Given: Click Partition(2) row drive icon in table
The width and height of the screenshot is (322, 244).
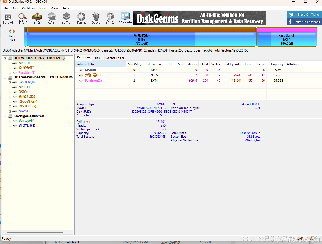Looking at the screenshot, I should click(x=81, y=80).
